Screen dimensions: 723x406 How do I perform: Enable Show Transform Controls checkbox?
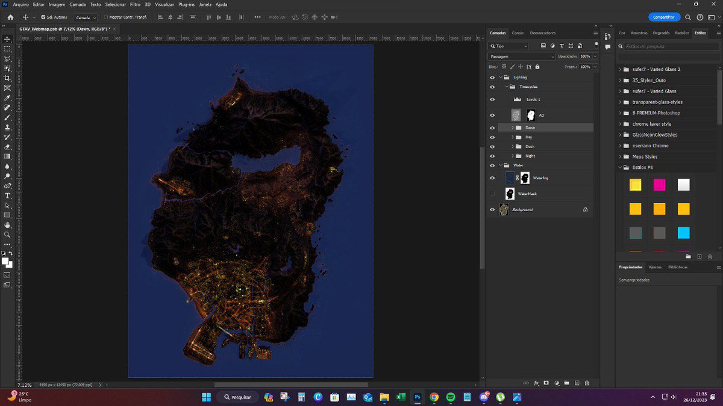[x=106, y=17]
